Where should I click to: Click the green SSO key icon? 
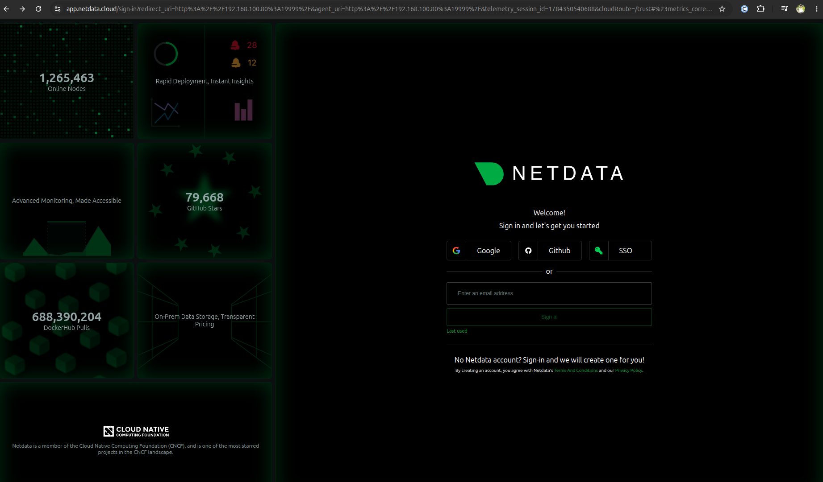click(599, 251)
